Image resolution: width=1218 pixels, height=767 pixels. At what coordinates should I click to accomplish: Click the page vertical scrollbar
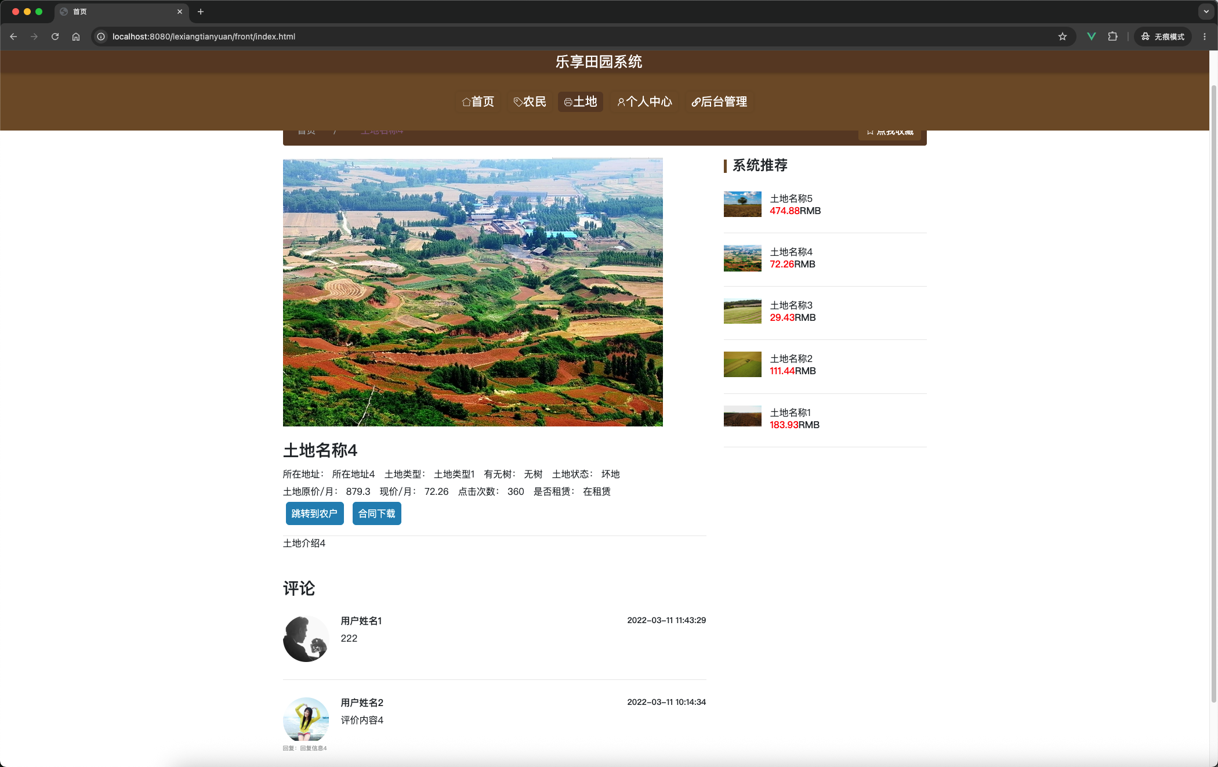1213,395
